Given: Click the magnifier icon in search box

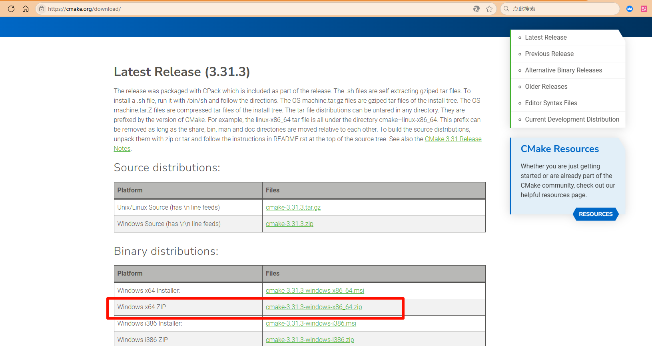Looking at the screenshot, I should point(506,9).
